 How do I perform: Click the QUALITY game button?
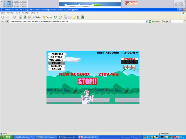pos(56,66)
